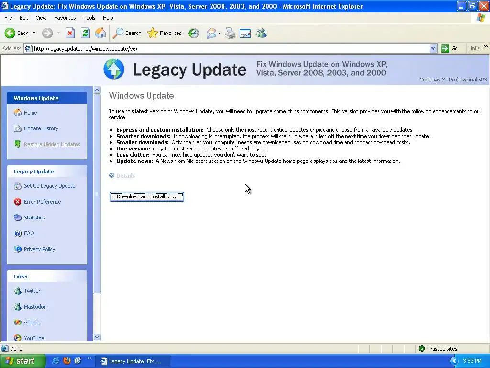Click the Edit page icon in toolbar
The height and width of the screenshot is (368, 490).
point(245,33)
